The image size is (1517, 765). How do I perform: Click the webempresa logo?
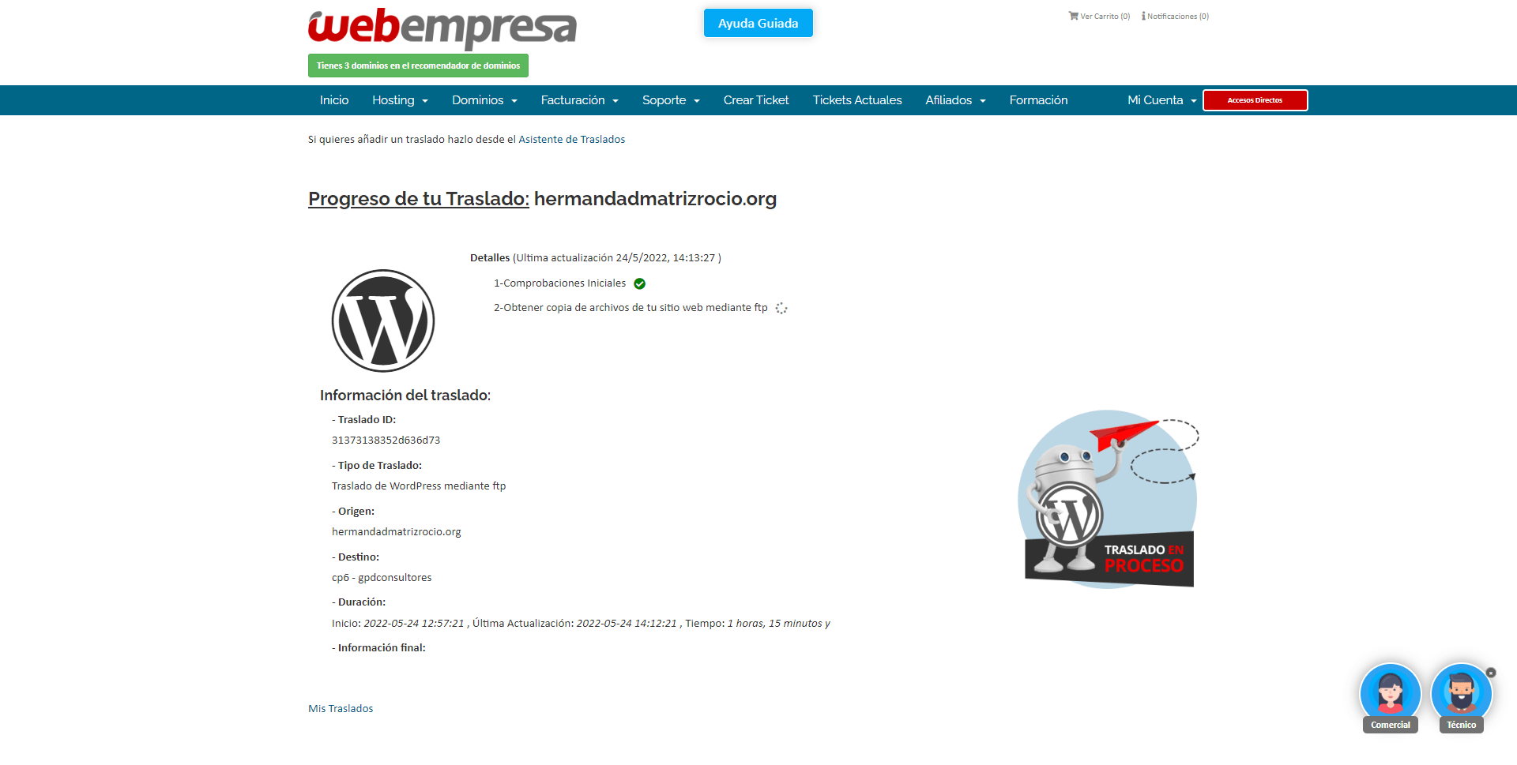pyautogui.click(x=442, y=28)
